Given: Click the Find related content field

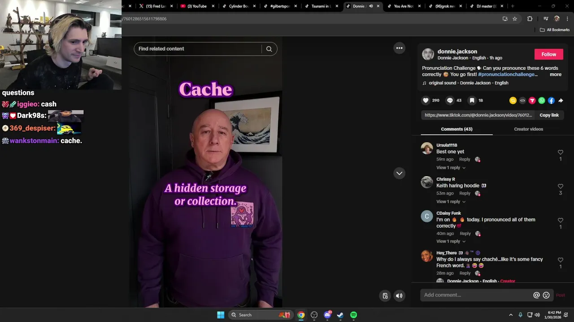Looking at the screenshot, I should (x=197, y=49).
